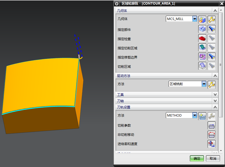Click the edit geometry wrench icon
The image size is (225, 167).
coord(212,20)
